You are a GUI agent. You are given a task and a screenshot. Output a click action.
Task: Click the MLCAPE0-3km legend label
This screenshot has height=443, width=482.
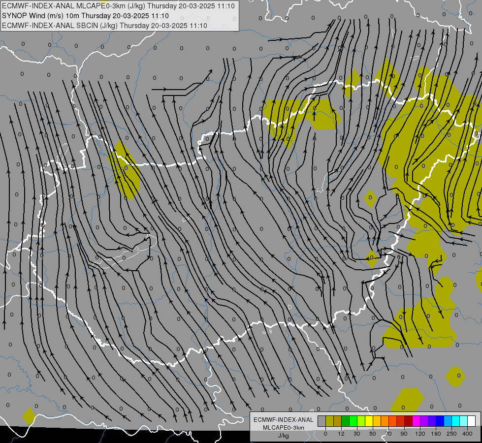(284, 428)
